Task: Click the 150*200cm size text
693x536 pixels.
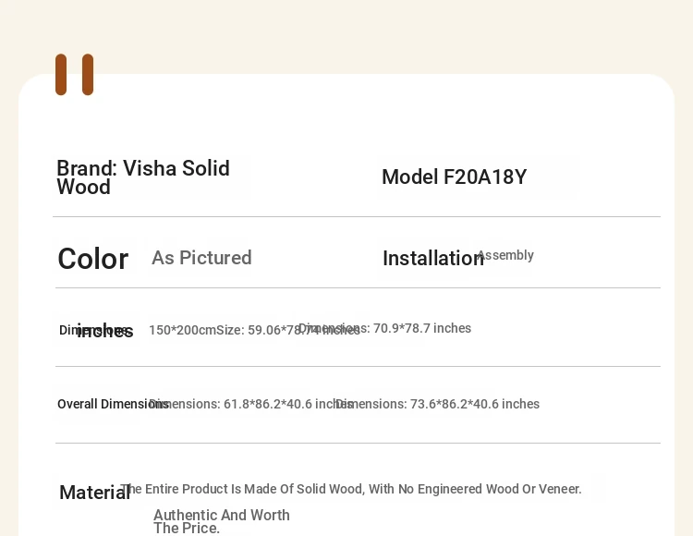Action: pyautogui.click(x=183, y=330)
